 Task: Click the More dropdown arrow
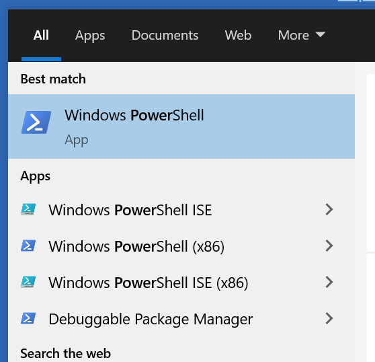coord(321,34)
